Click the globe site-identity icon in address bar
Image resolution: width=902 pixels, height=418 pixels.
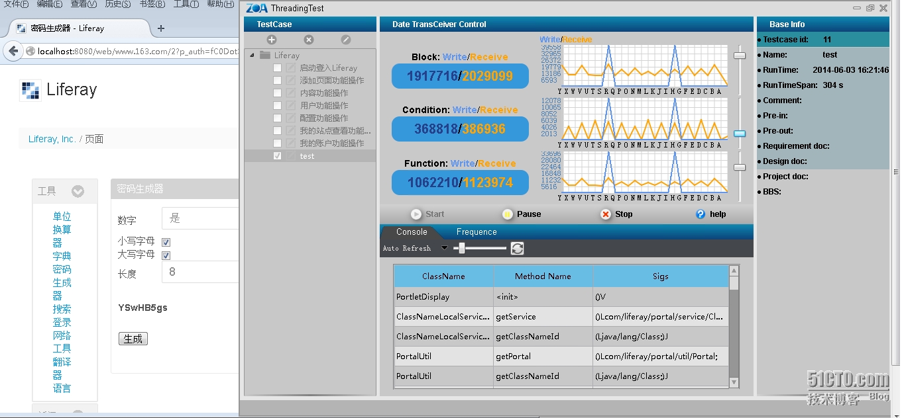pos(30,52)
